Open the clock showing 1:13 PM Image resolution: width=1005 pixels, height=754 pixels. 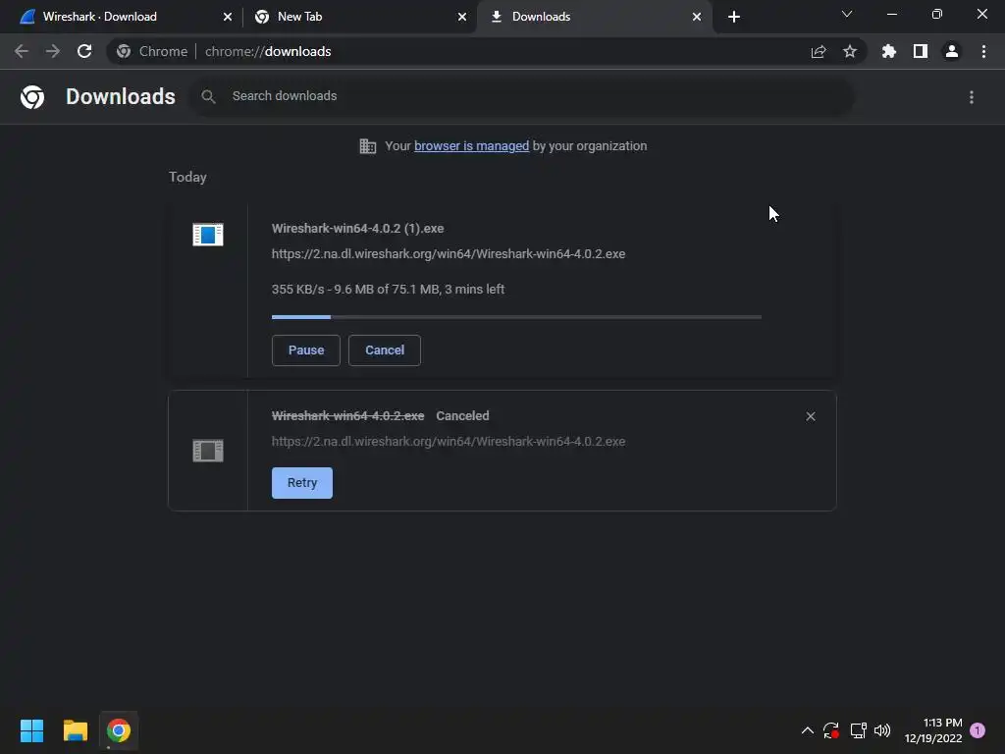[933, 730]
